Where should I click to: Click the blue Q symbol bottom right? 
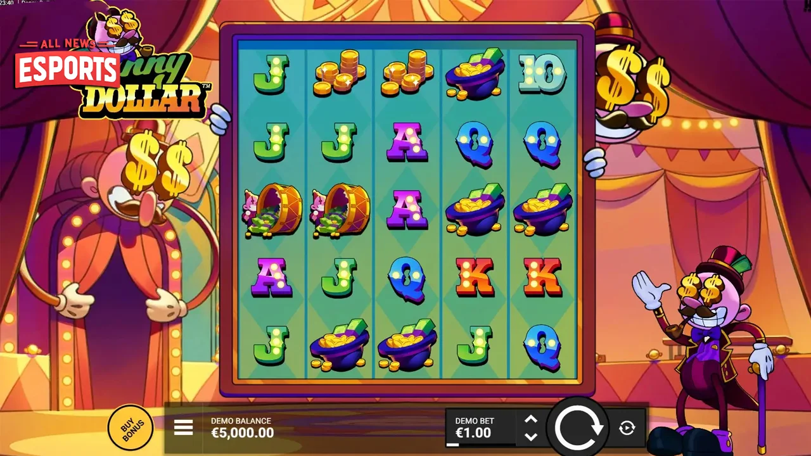[542, 346]
